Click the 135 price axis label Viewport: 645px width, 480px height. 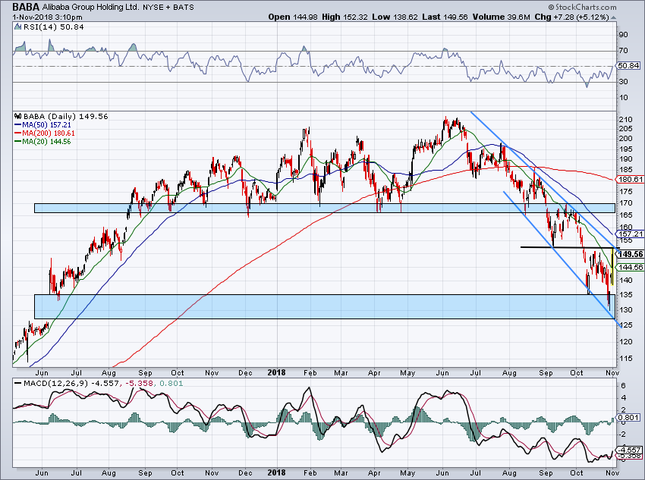coord(626,295)
